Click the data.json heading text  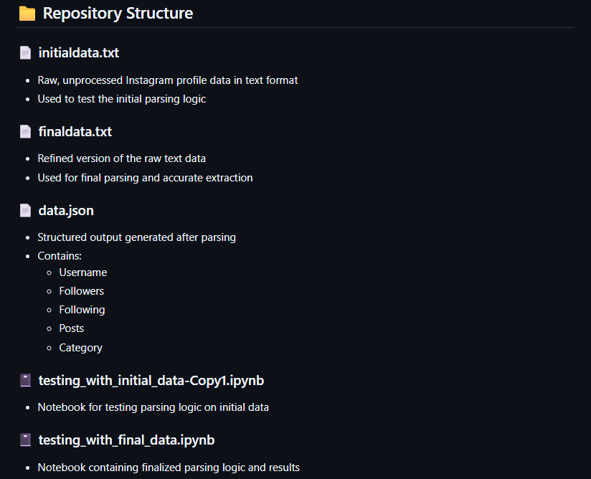click(x=66, y=211)
